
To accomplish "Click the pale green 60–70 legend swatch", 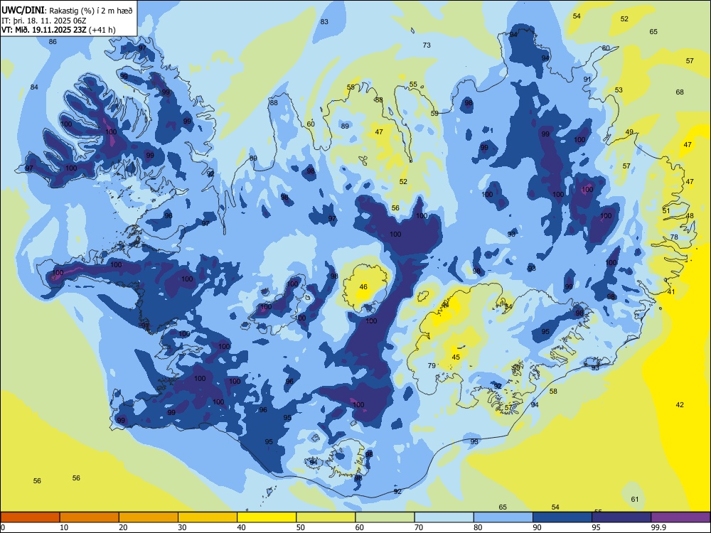I will tap(385, 517).
